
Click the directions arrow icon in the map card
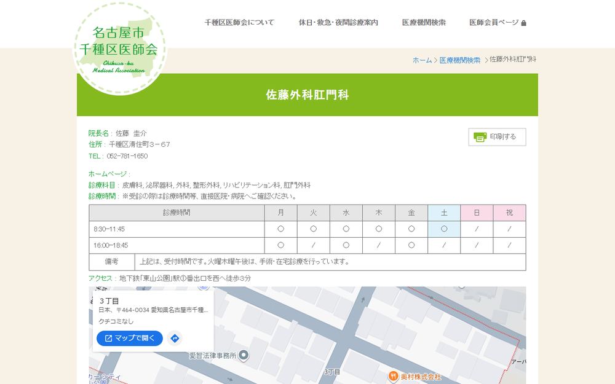[175, 338]
